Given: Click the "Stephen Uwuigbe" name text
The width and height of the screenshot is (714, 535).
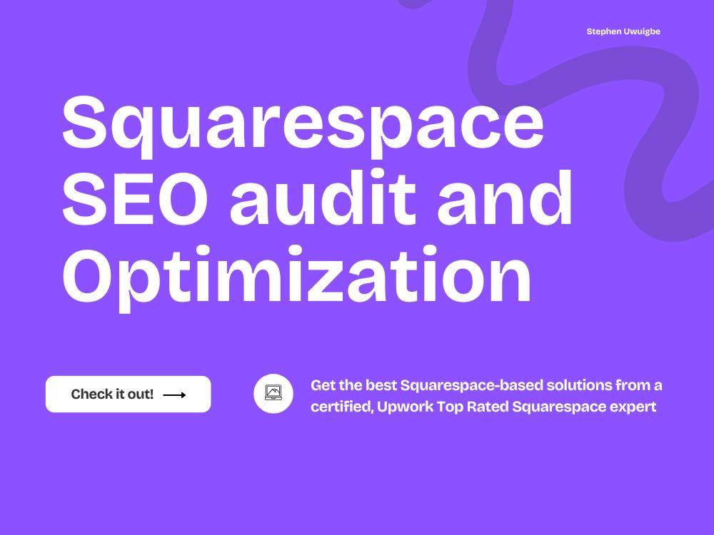Looking at the screenshot, I should pos(623,31).
